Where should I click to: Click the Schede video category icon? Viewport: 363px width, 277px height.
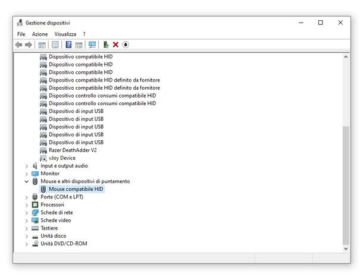click(x=35, y=221)
